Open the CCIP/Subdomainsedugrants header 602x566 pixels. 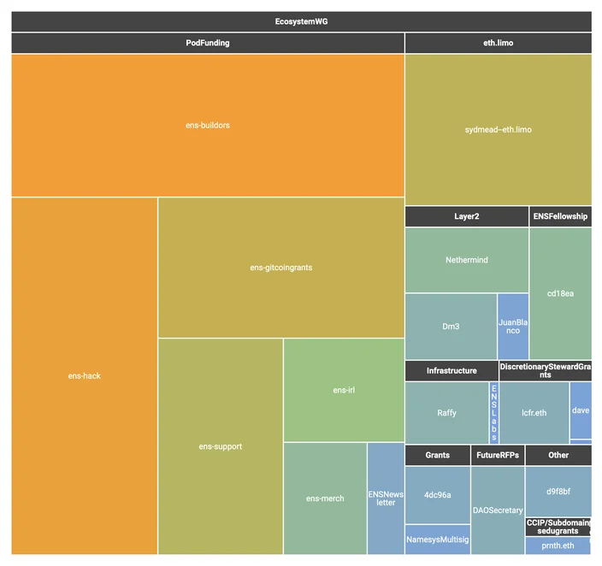[558, 527]
